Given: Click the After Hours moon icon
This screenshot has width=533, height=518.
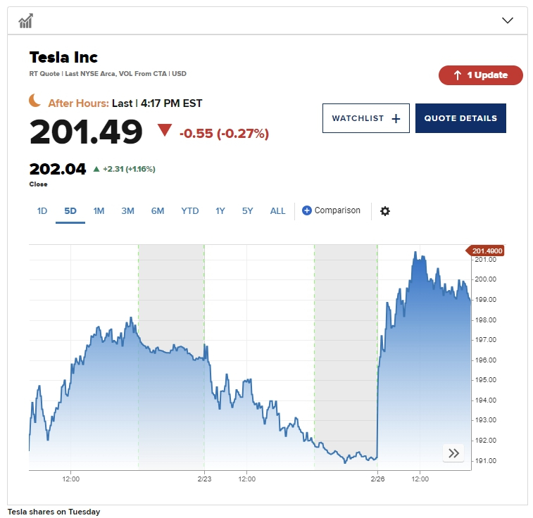Looking at the screenshot, I should 35,101.
